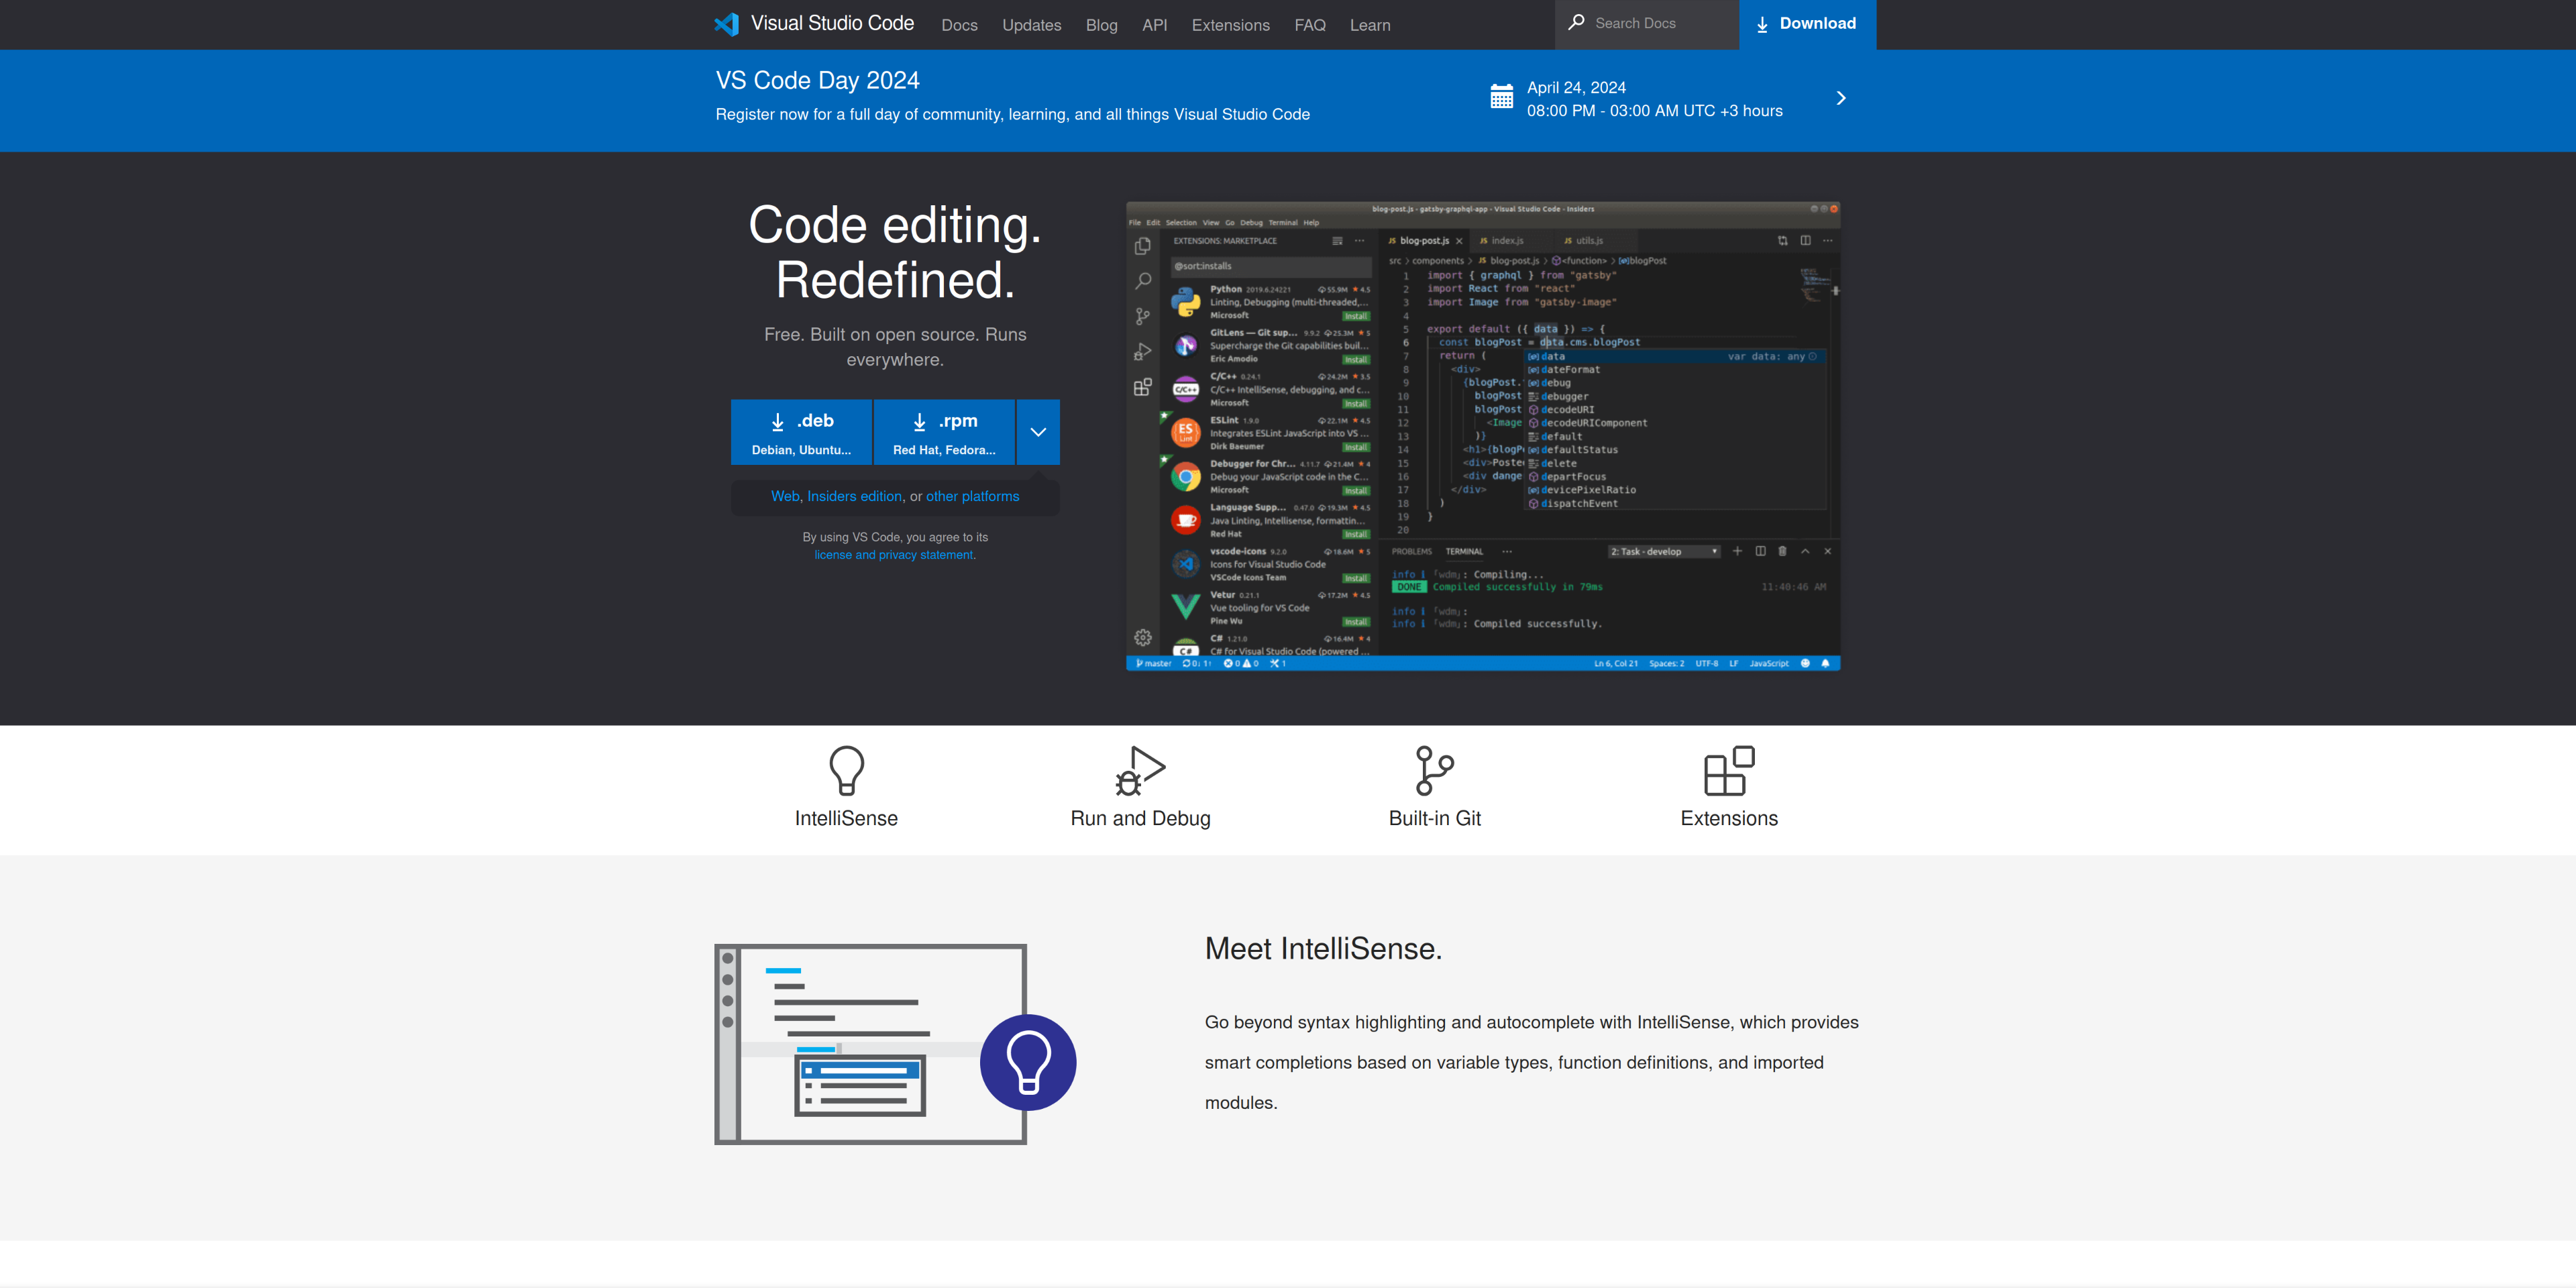
Task: Click the Extensions blocks icon
Action: point(1729,770)
